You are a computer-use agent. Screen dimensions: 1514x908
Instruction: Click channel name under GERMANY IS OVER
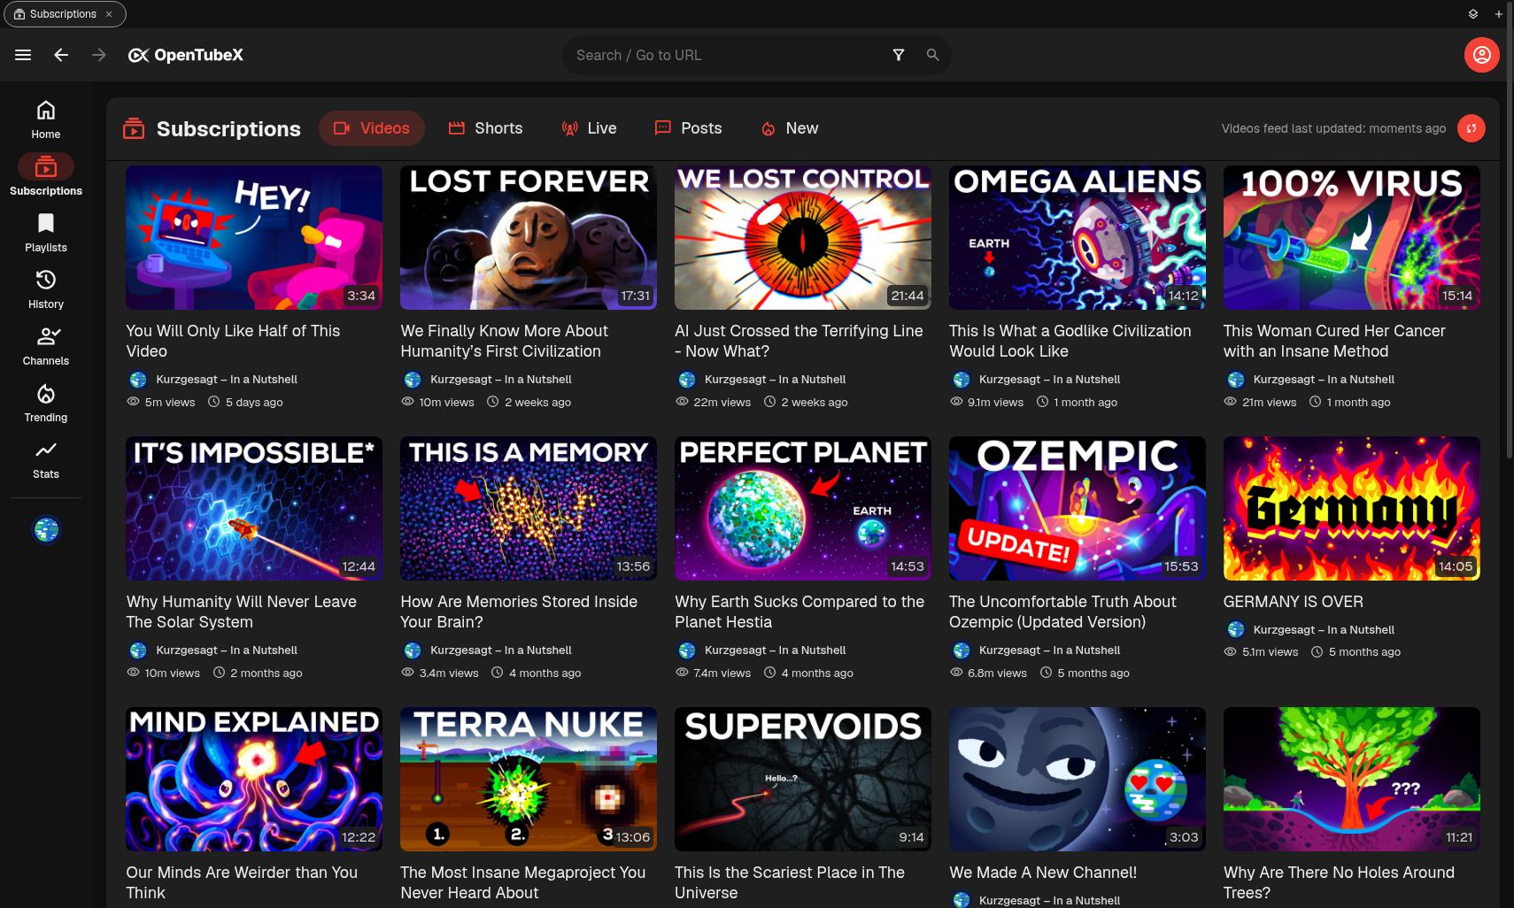(1324, 629)
